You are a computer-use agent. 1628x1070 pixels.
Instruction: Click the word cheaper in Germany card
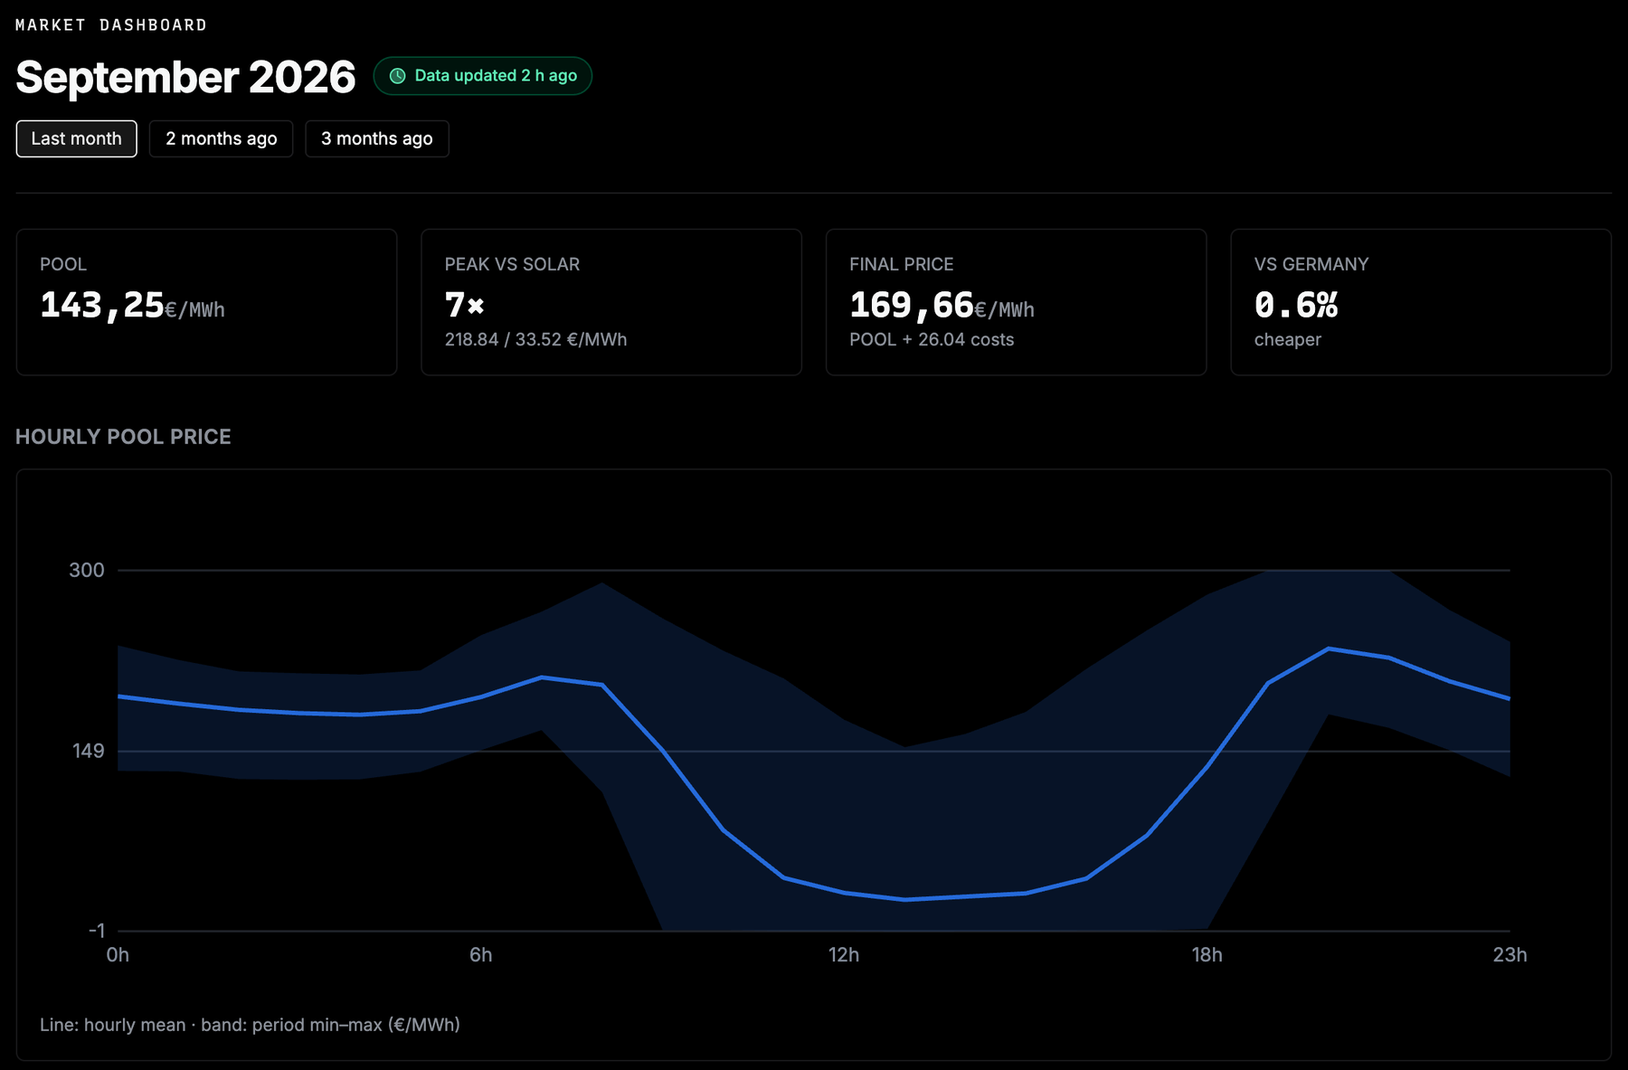click(1288, 340)
